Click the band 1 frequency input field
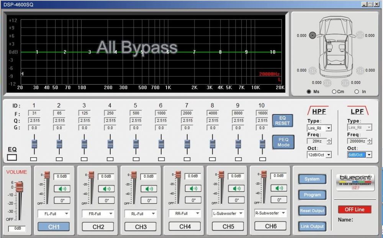 tap(34, 113)
